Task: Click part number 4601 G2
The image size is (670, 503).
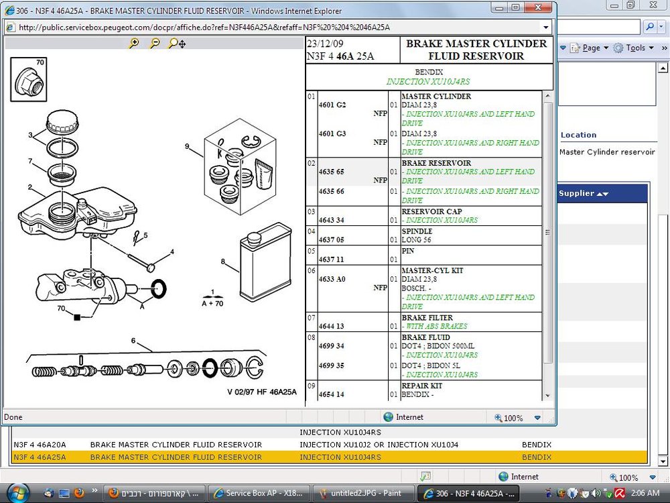Action: click(x=332, y=105)
